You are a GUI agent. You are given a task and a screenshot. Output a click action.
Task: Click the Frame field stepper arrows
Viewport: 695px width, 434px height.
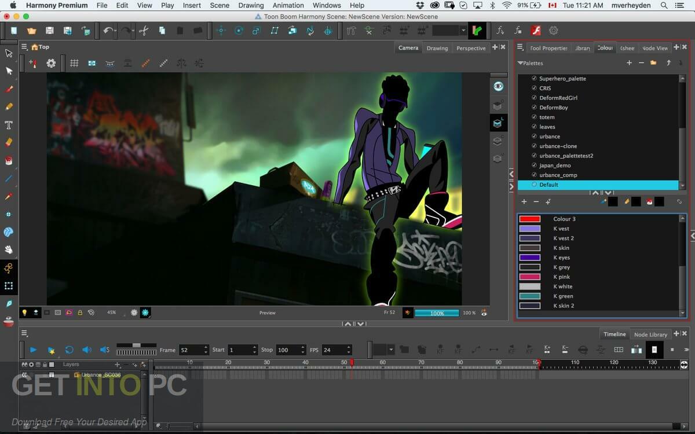coord(206,350)
